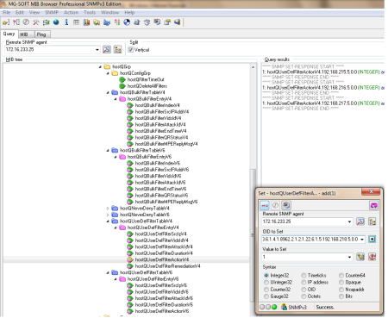The height and width of the screenshot is (318, 388).
Task: Open Remote SNMP agent dropdown in Set window
Action: (x=349, y=221)
